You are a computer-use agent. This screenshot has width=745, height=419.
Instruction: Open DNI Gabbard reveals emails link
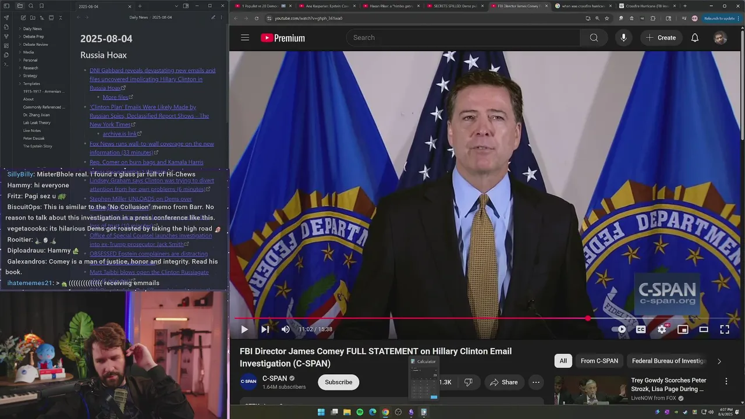tap(152, 79)
